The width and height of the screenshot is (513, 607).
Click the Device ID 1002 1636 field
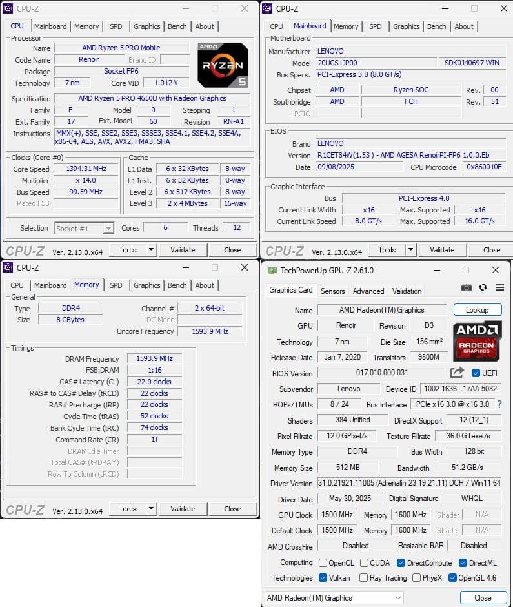point(460,389)
